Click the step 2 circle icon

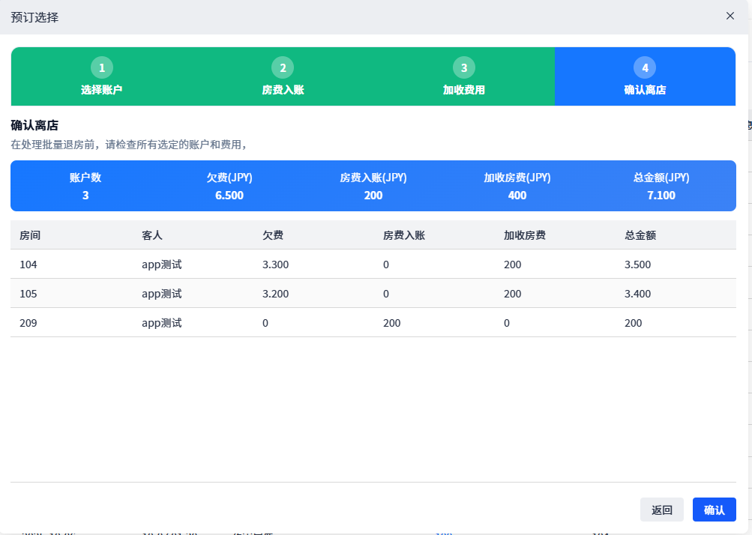pyautogui.click(x=283, y=68)
